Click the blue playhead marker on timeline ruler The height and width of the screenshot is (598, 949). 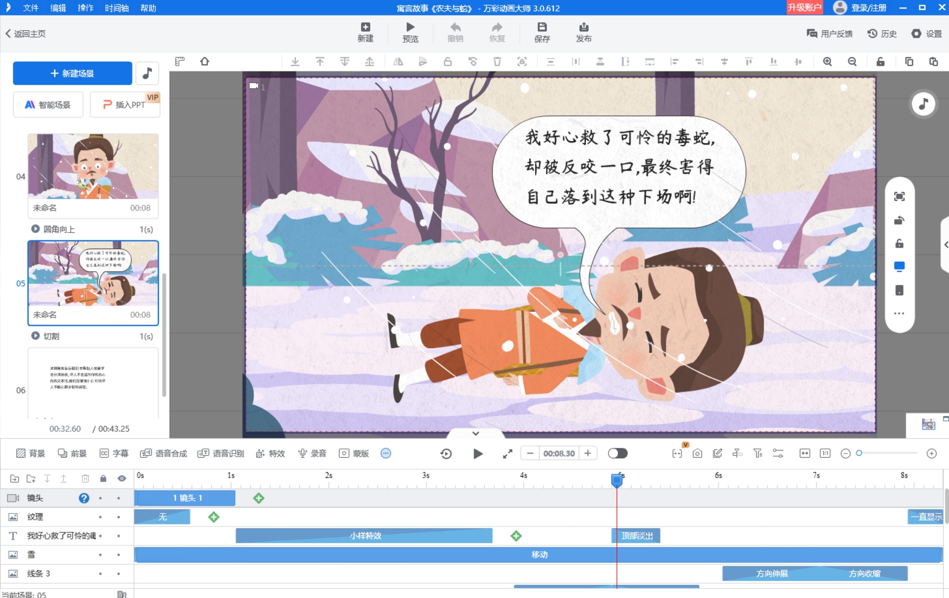click(616, 480)
